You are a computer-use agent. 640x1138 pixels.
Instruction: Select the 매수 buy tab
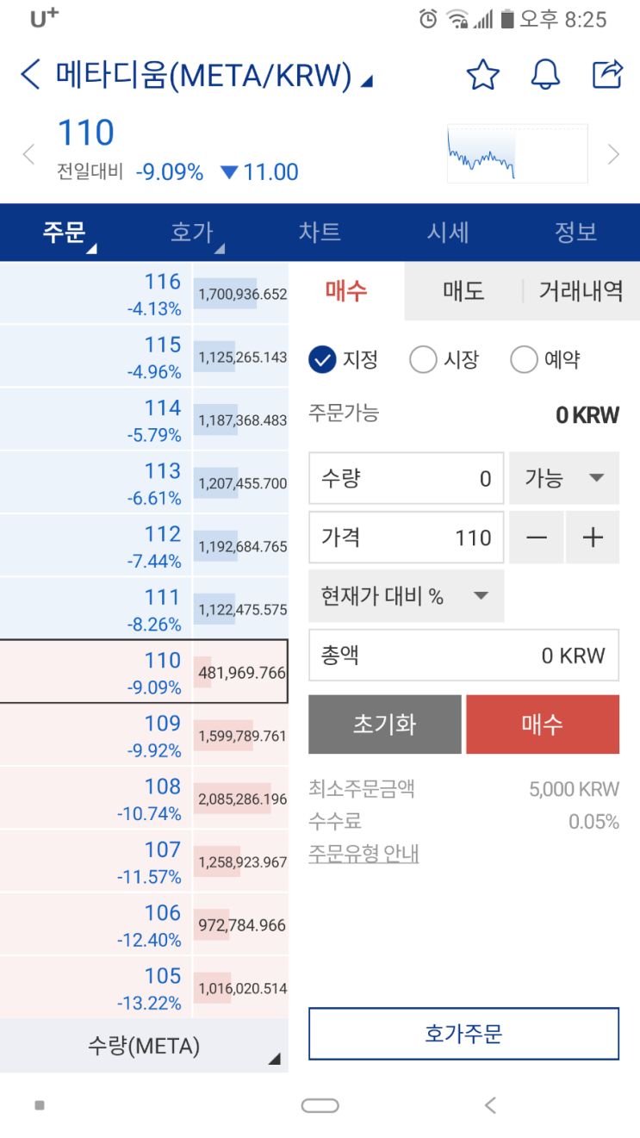pyautogui.click(x=346, y=291)
